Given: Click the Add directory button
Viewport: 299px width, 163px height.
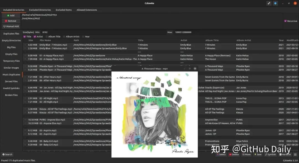Looking at the screenshot, I should coord(11,15).
